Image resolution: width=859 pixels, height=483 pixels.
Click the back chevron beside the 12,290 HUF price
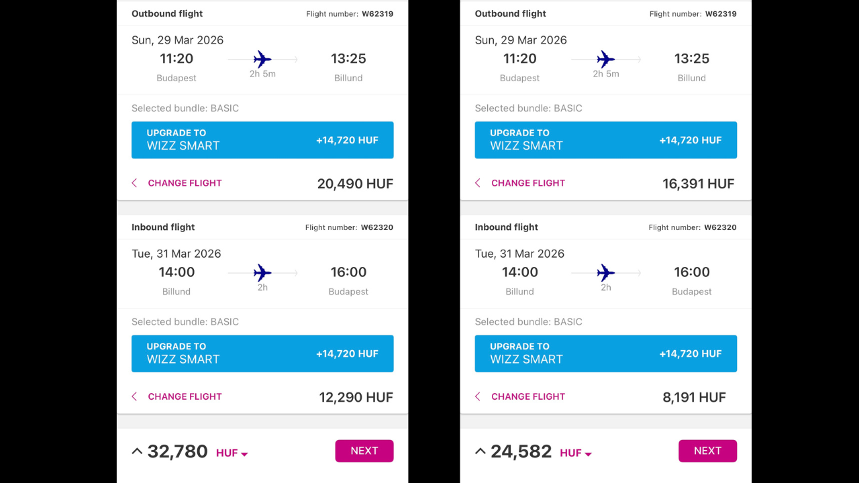[x=134, y=396]
